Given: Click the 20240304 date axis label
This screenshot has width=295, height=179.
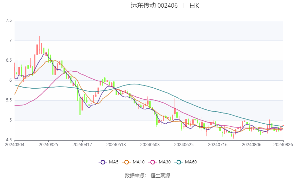Looking at the screenshot, I should click(x=15, y=145).
